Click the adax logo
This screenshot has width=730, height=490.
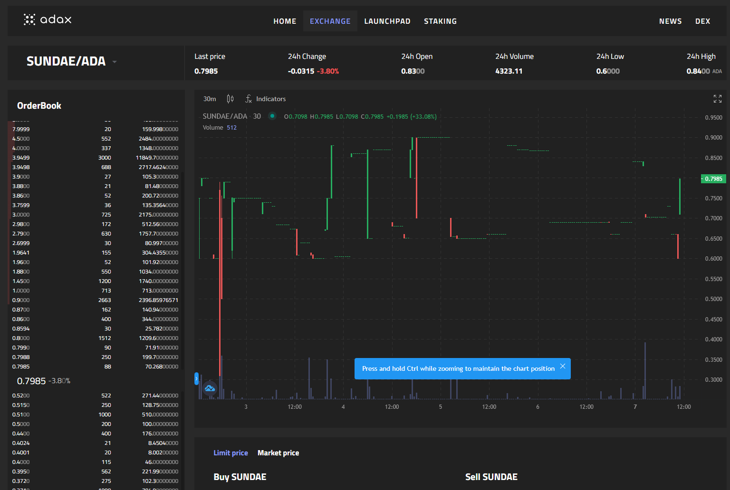pos(48,19)
